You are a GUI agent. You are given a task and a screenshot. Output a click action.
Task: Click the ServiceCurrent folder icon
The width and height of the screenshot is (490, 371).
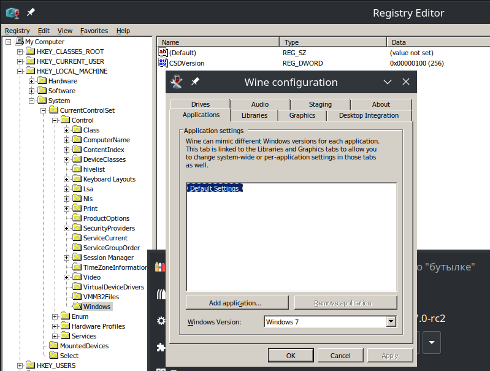[77, 237]
